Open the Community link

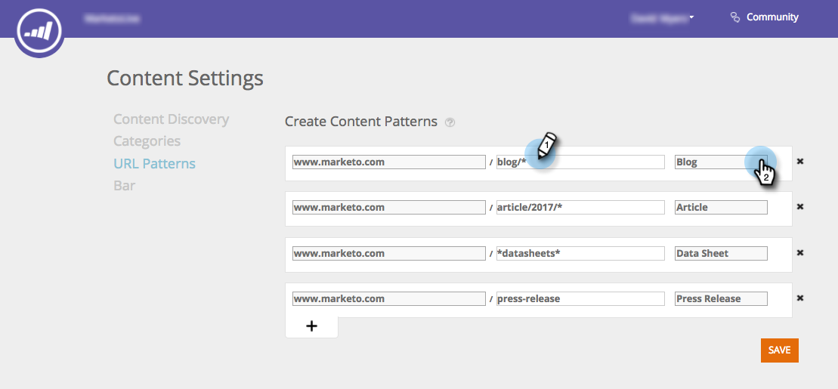click(x=772, y=17)
